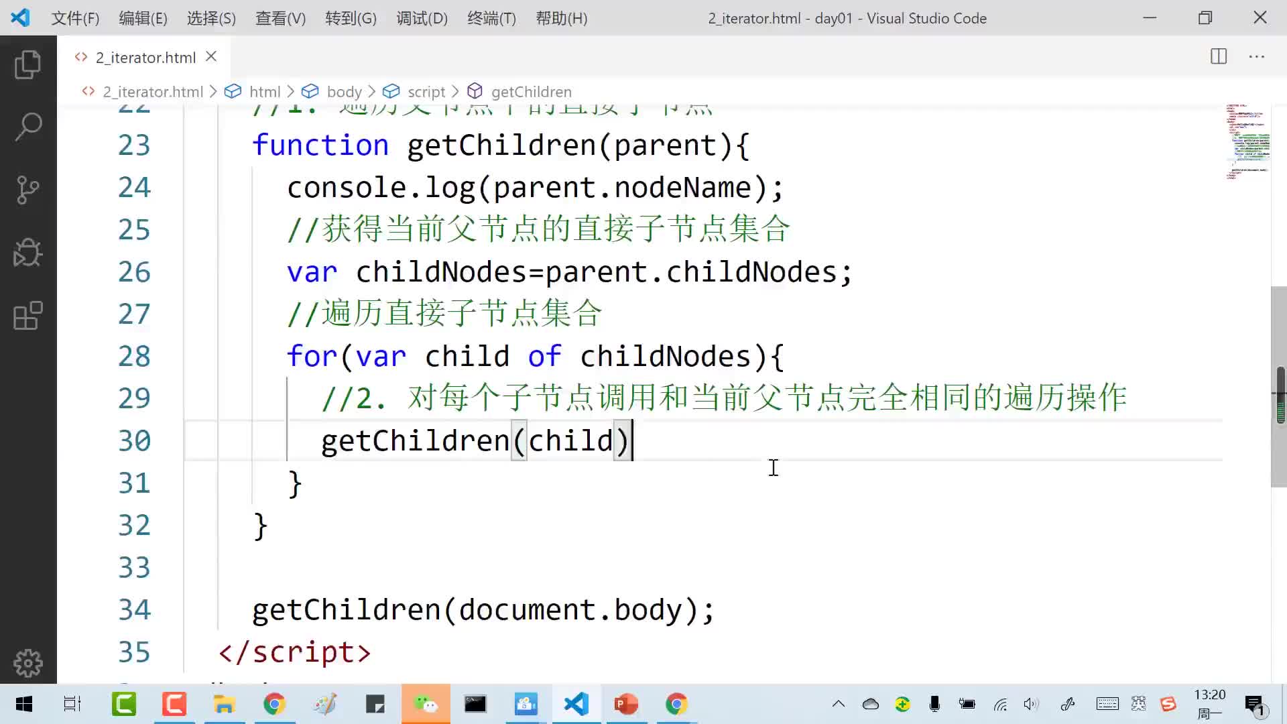Open the red Camtasia recorder taskbar icon

coord(174,704)
